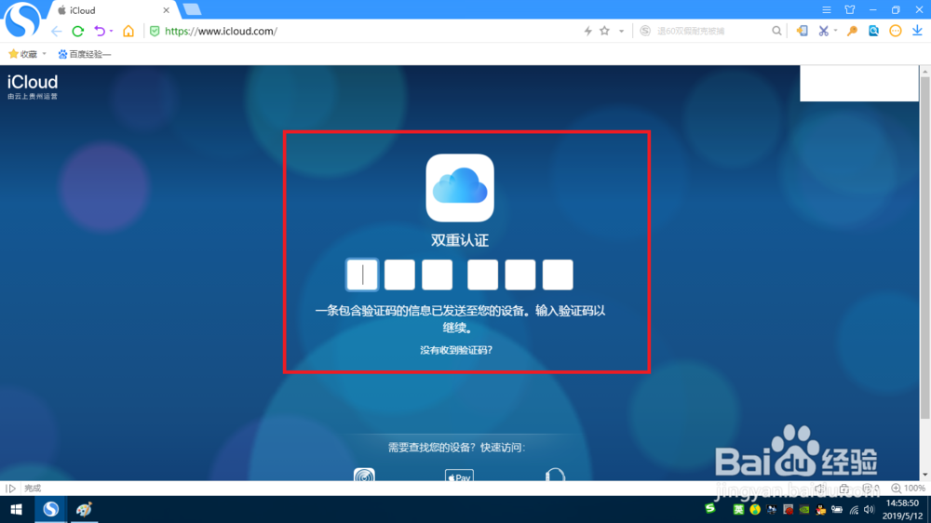This screenshot has height=523, width=931.
Task: Click the Sogou search engine logo
Action: pos(645,31)
